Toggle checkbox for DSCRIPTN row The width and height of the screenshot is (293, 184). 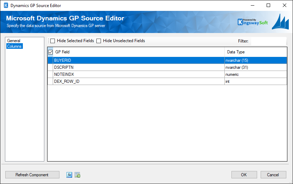coord(50,67)
